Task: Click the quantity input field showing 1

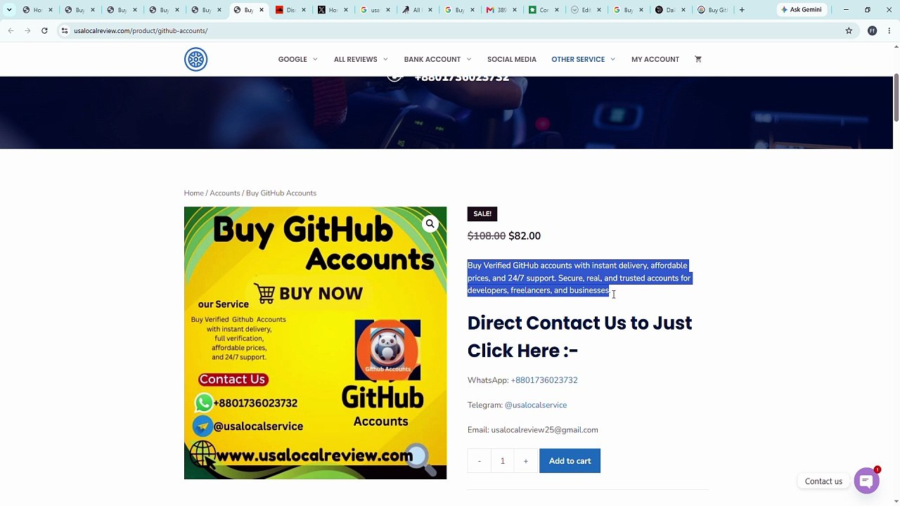Action: (503, 461)
